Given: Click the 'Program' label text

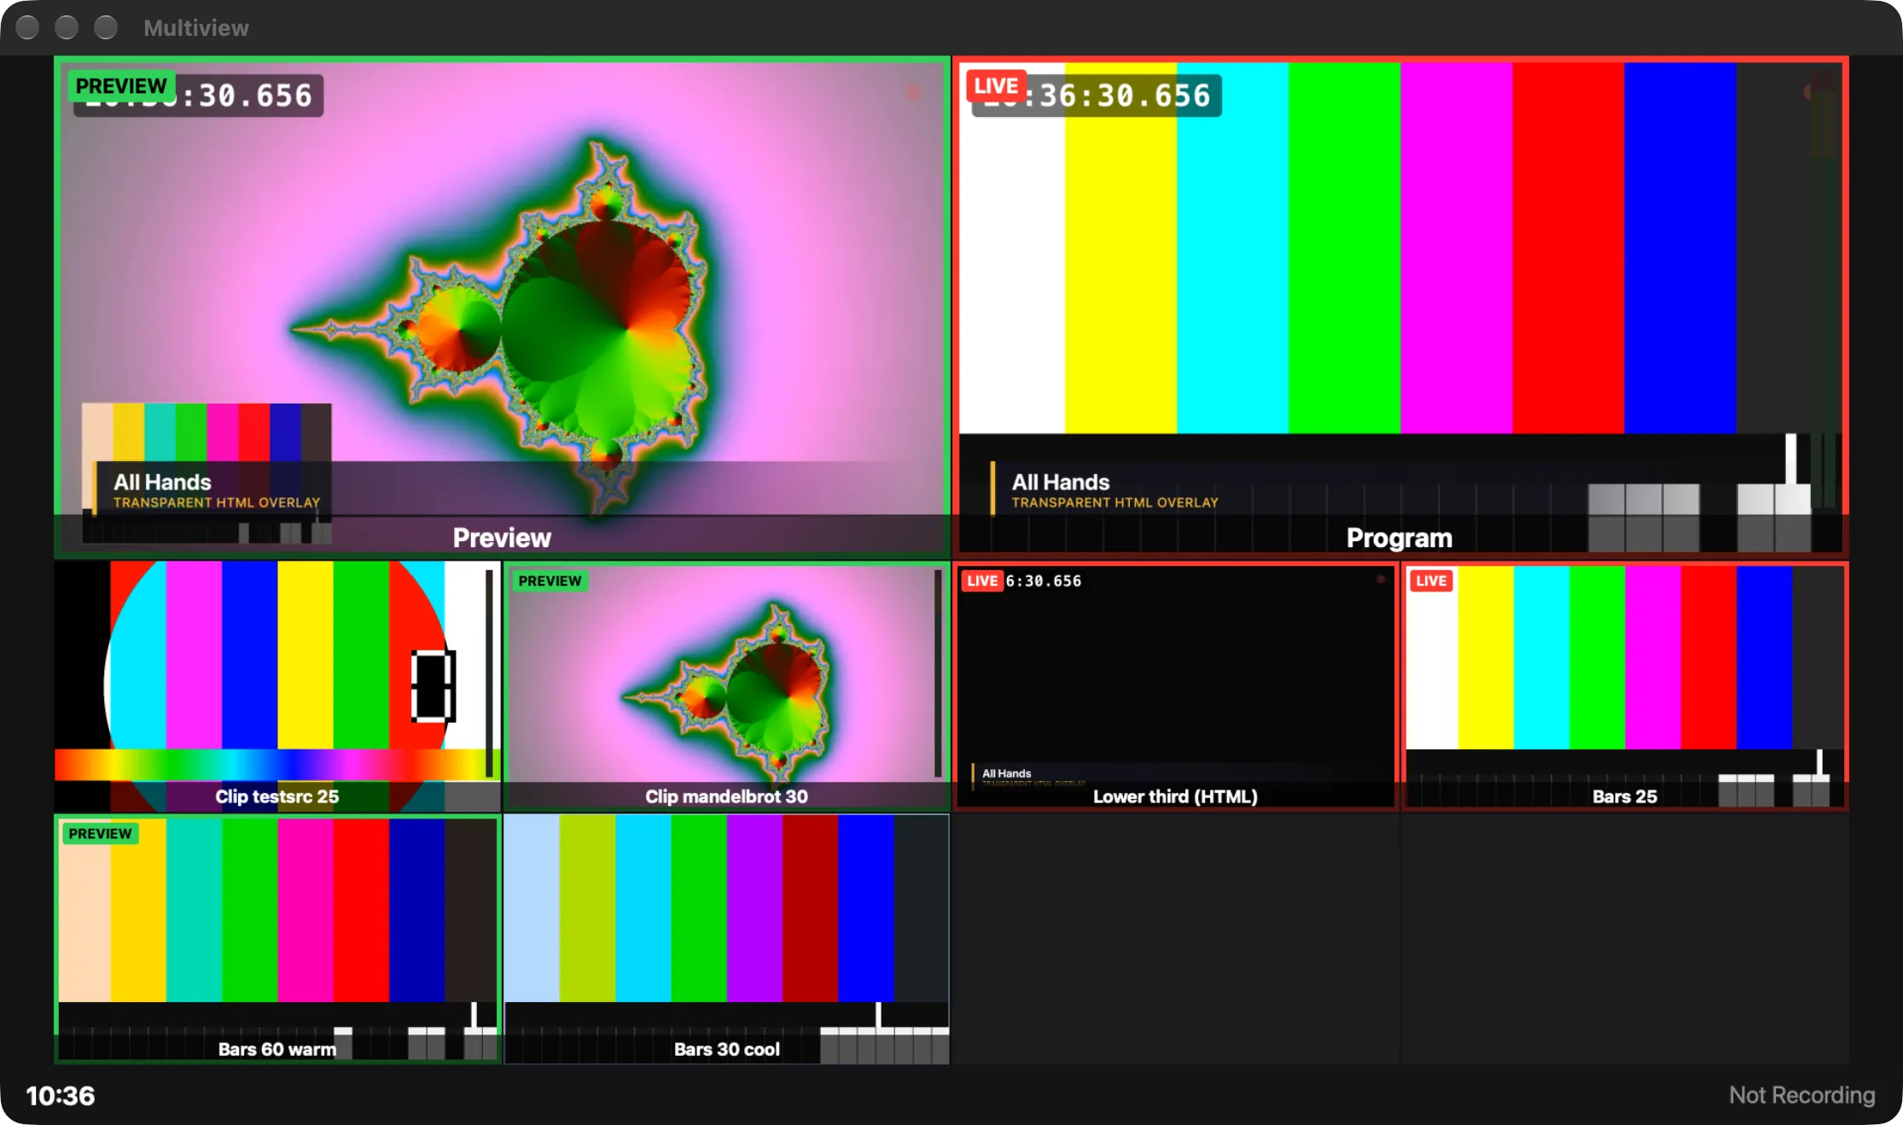Looking at the screenshot, I should click(x=1400, y=538).
